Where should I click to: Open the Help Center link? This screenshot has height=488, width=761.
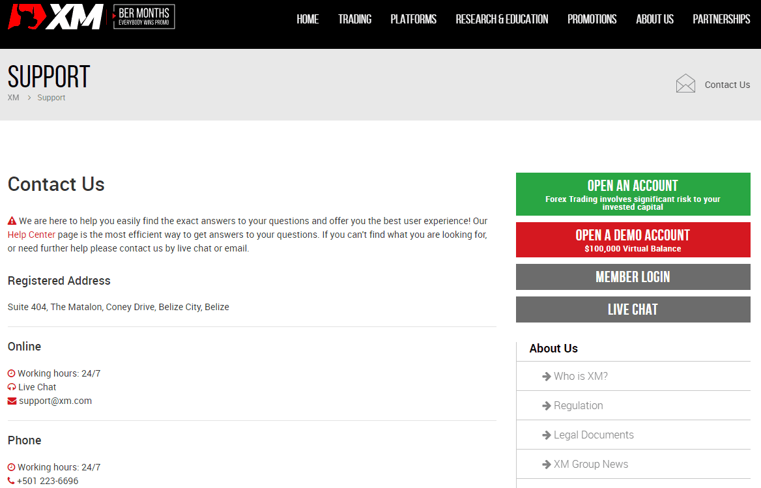[x=31, y=234]
